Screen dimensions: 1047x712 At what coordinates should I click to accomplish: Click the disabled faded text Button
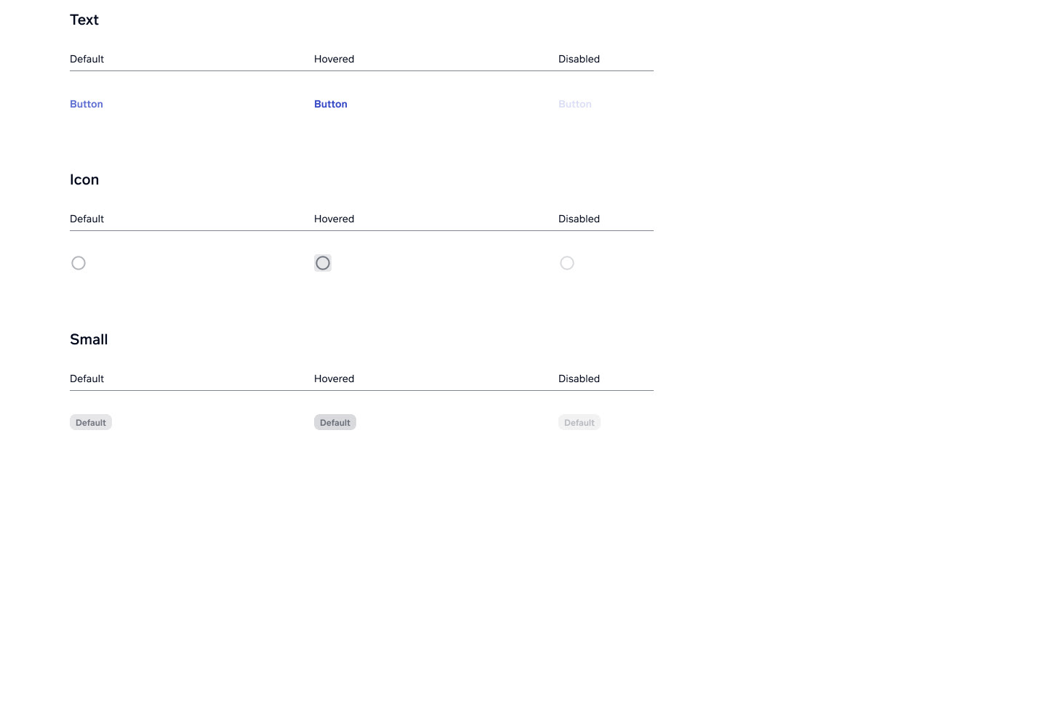click(575, 104)
